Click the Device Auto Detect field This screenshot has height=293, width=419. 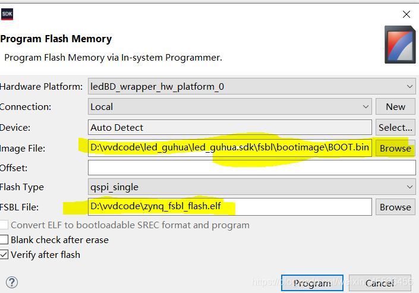[230, 127]
